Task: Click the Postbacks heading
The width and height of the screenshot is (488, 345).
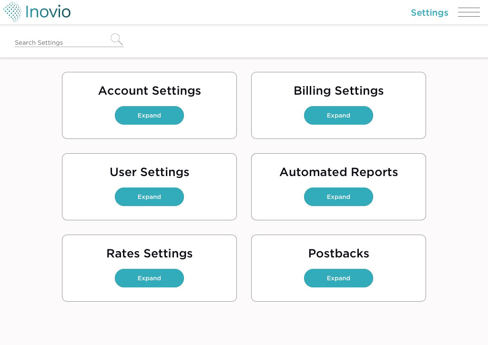Action: tap(338, 254)
